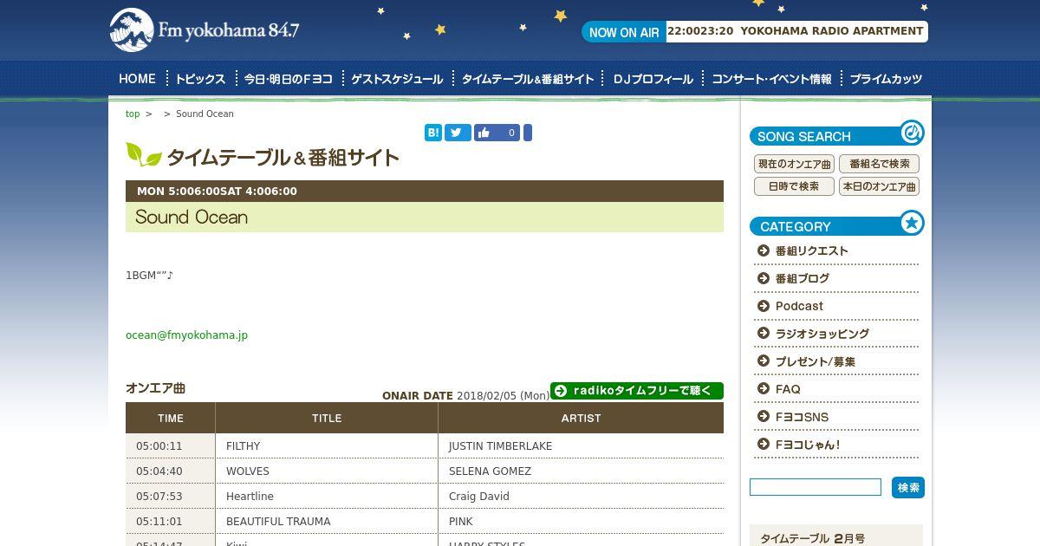Viewport: 1040px width, 546px height.
Task: Click 番組名で検索 button
Action: coord(879,164)
